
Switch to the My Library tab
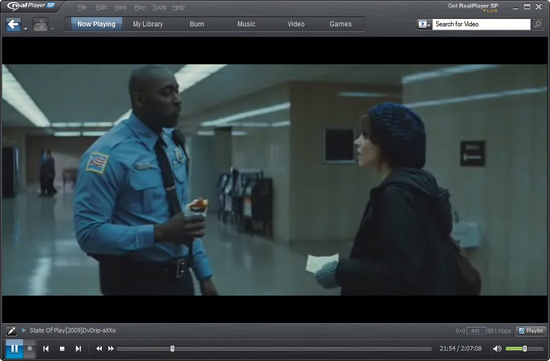point(148,24)
